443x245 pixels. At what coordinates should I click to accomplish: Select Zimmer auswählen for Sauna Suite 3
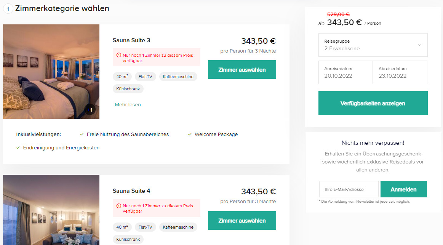[242, 69]
